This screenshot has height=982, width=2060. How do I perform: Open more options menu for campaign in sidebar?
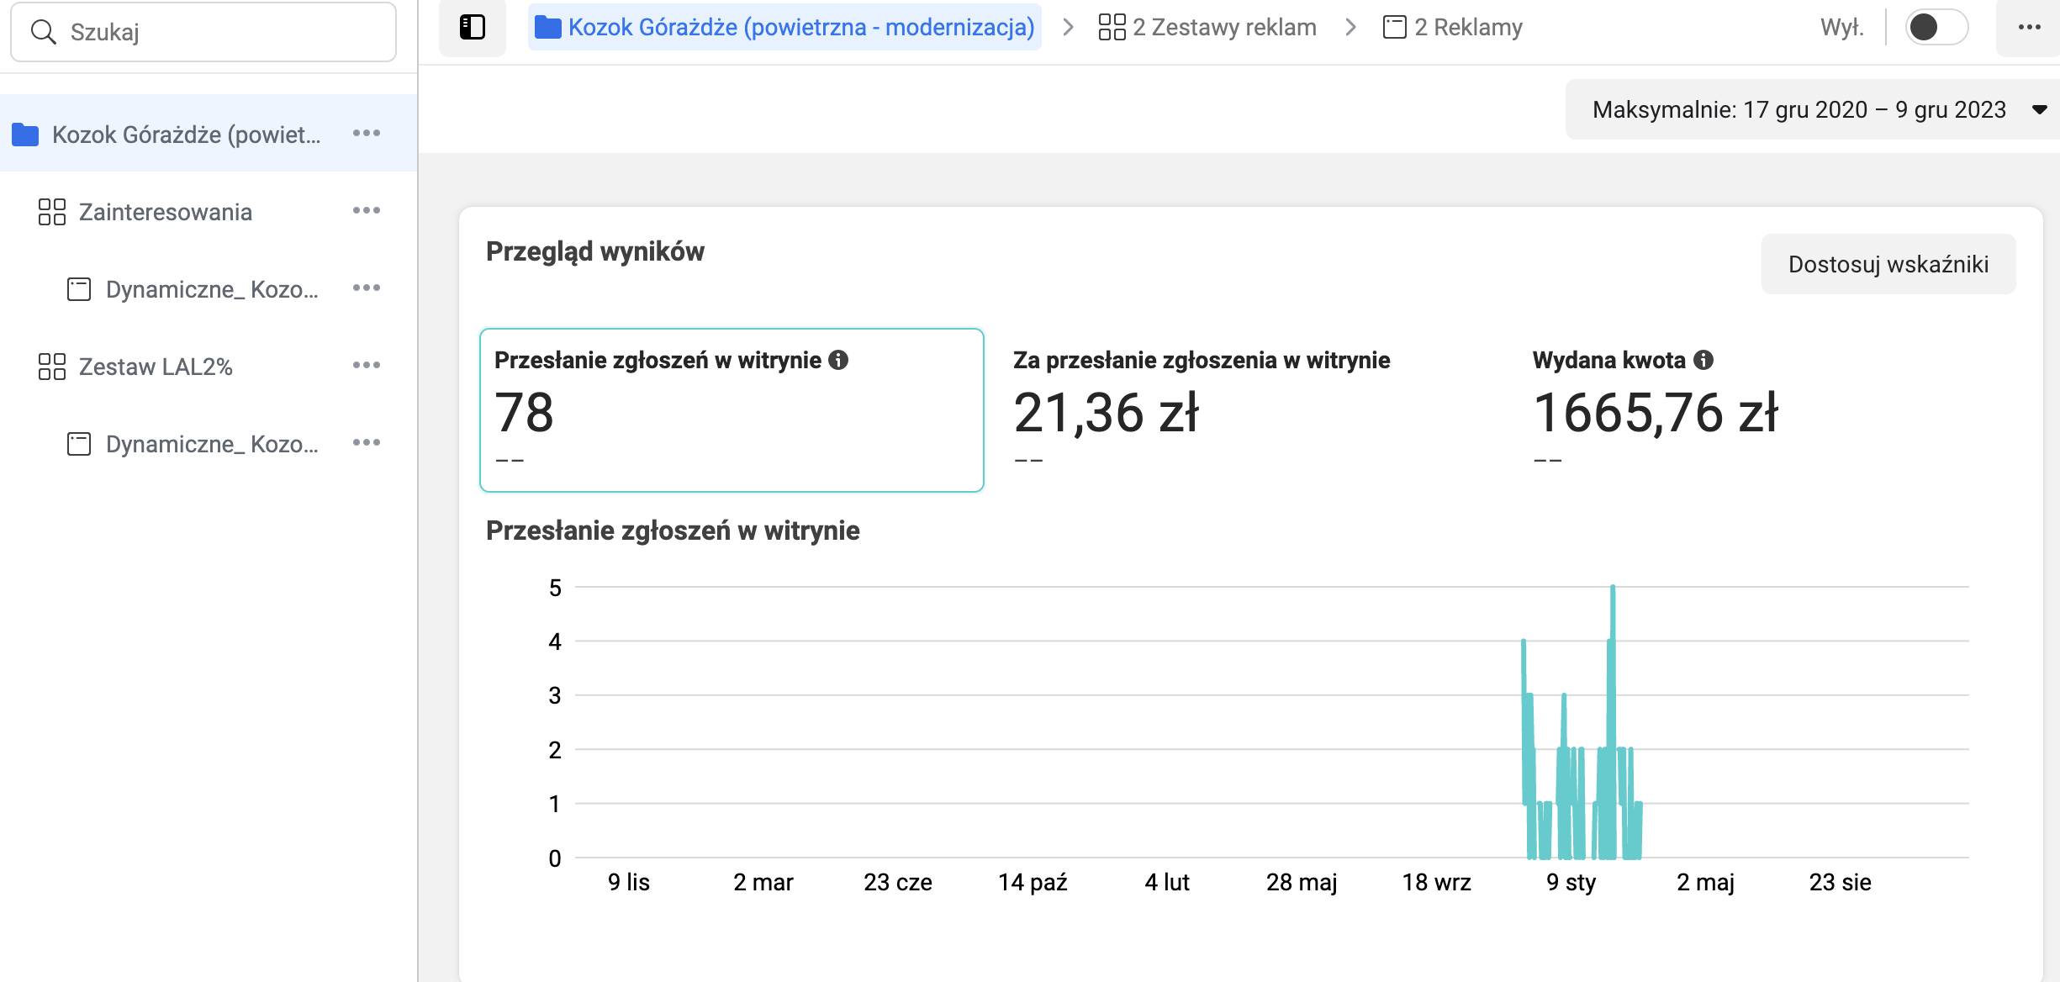pos(367,134)
